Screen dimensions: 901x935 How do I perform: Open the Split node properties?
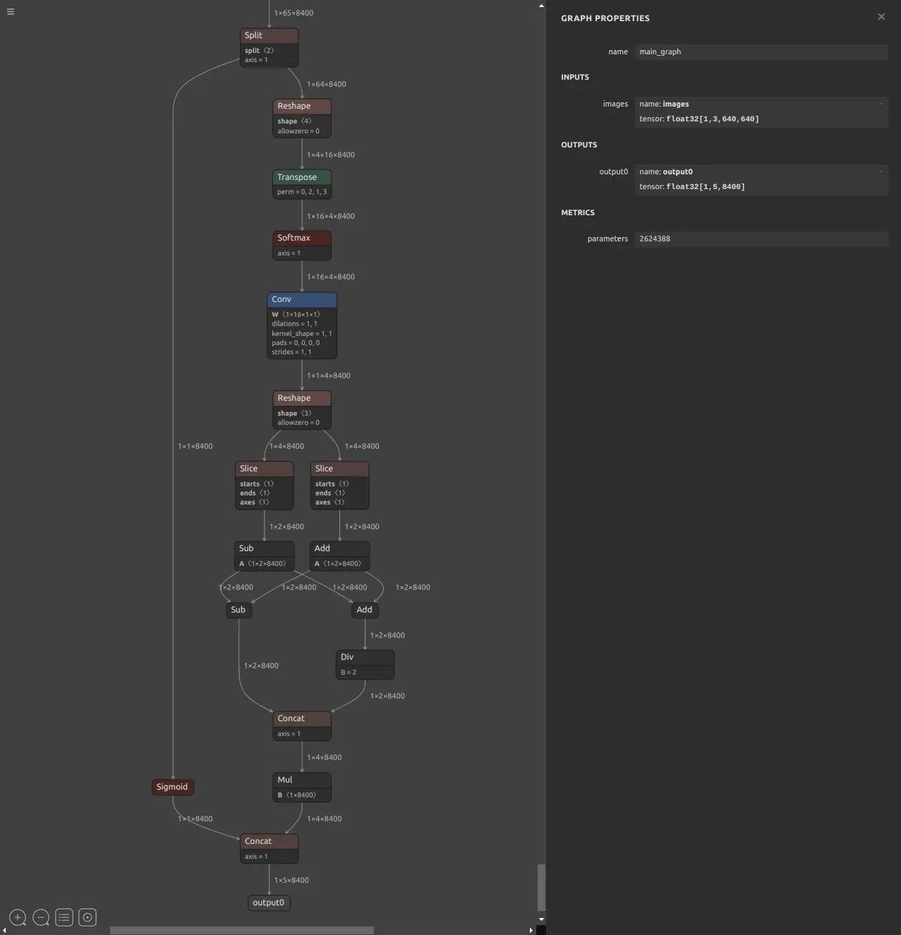pos(269,35)
